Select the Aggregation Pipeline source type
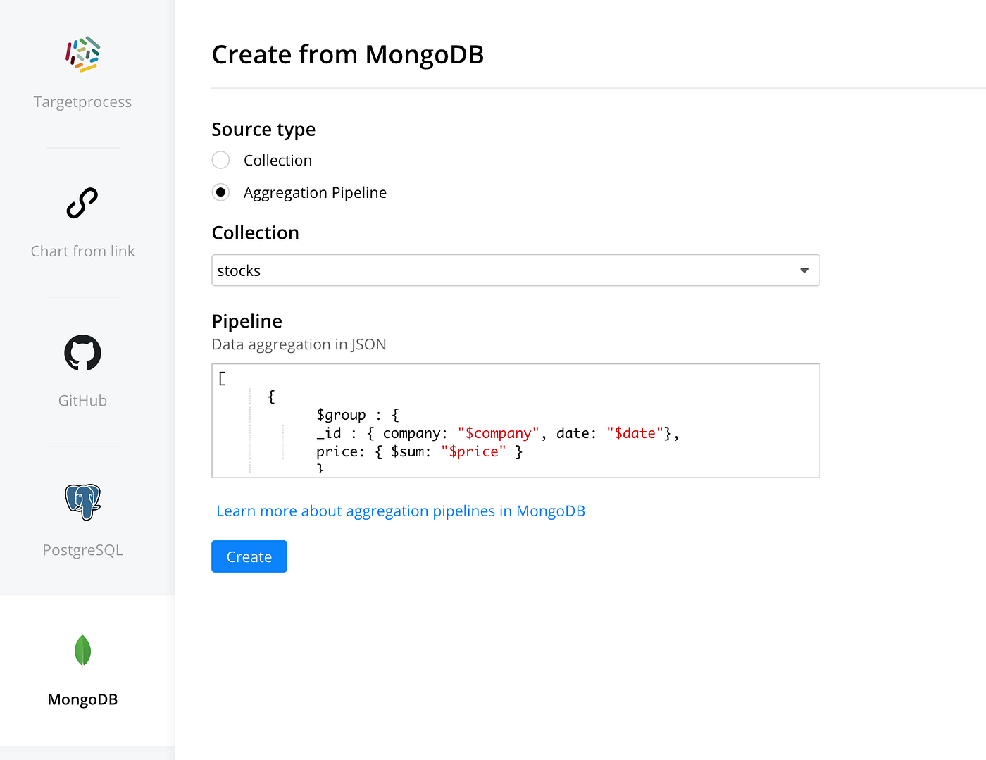 click(x=220, y=192)
